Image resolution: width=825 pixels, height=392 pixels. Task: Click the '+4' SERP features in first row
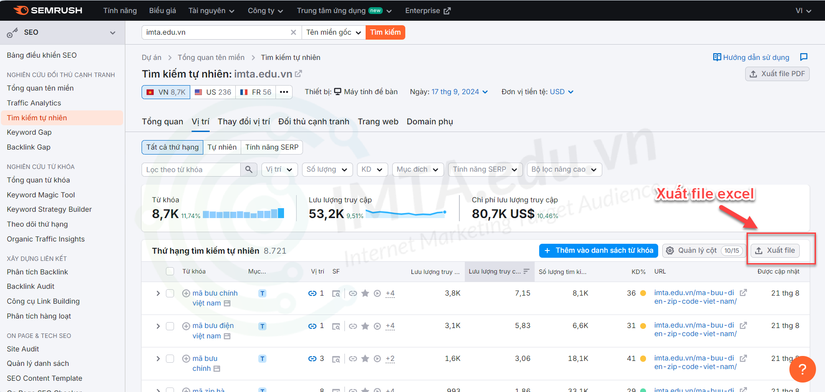coord(390,293)
